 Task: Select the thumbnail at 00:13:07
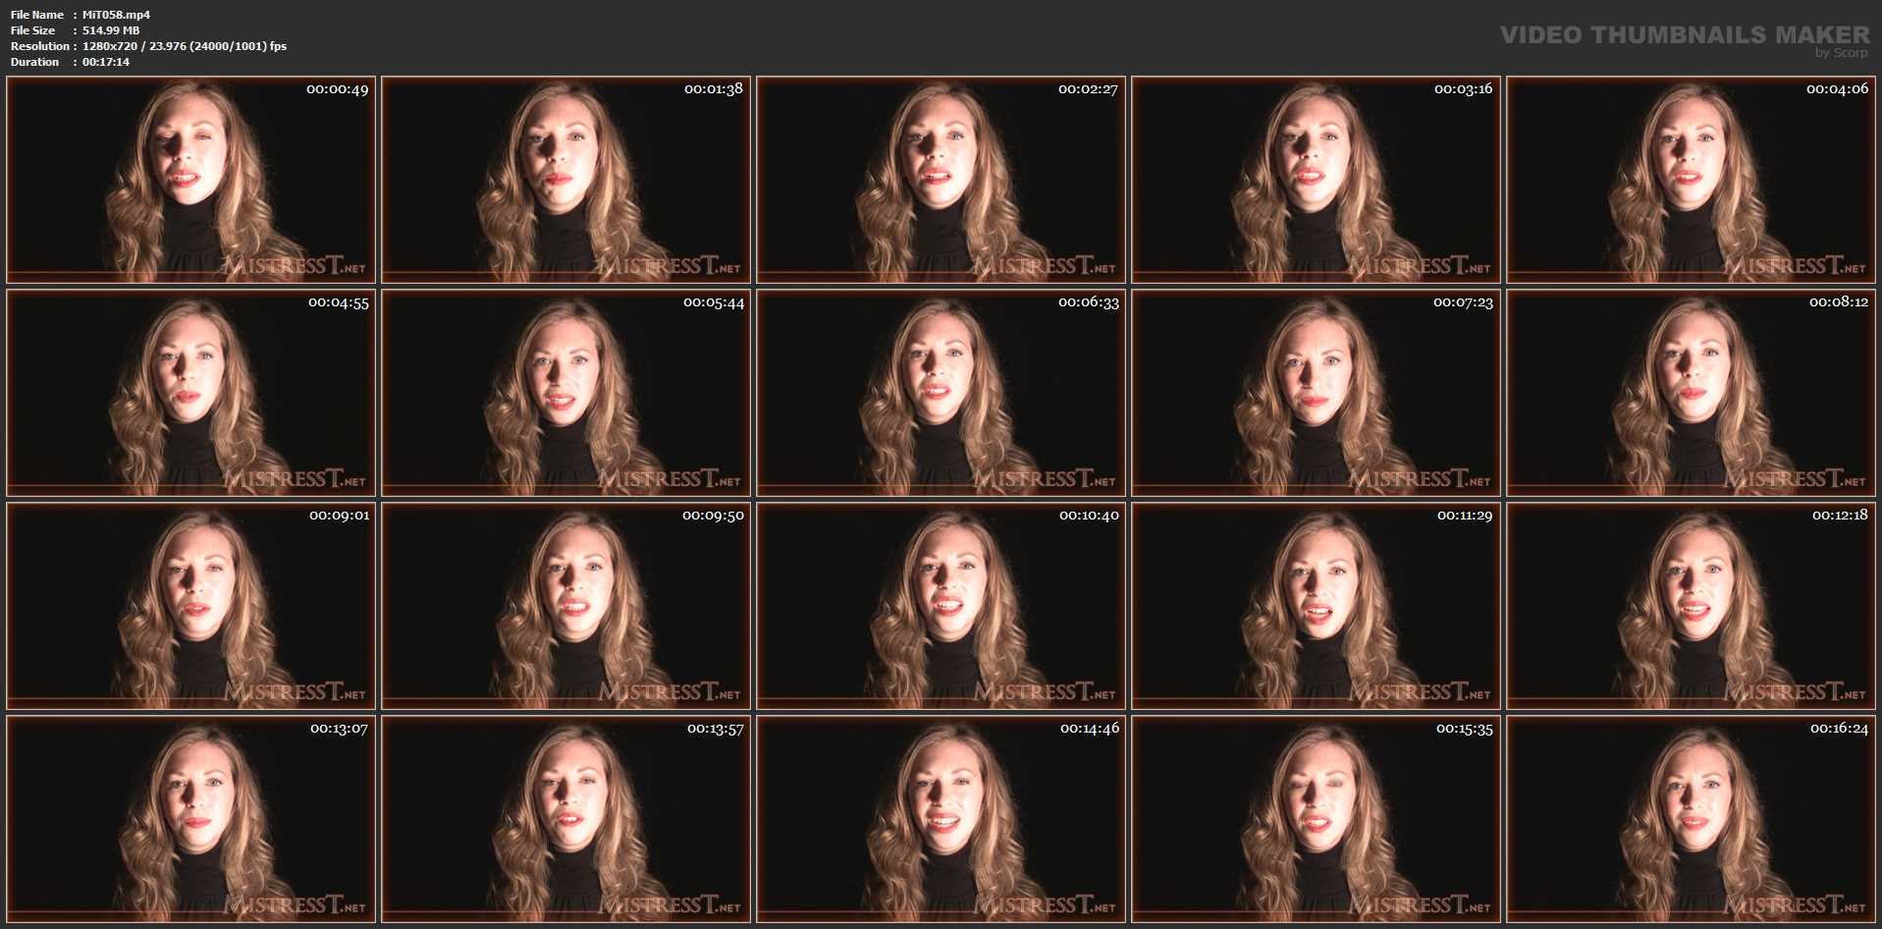(x=191, y=819)
